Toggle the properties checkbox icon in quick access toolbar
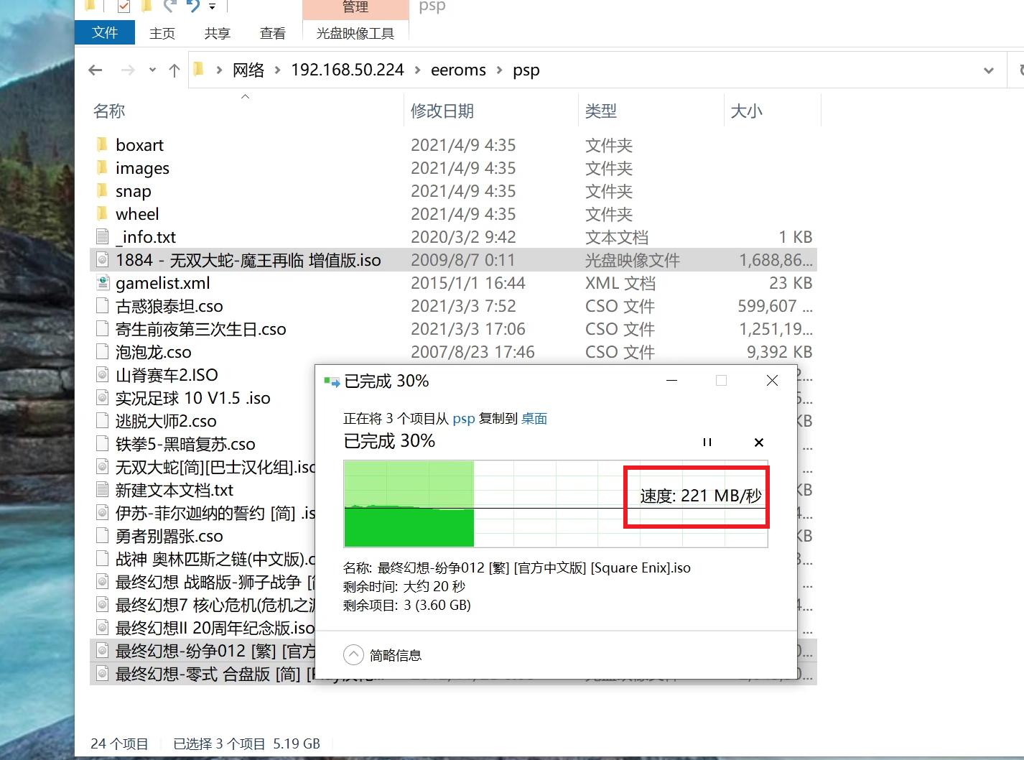This screenshot has height=760, width=1024. pos(123,6)
